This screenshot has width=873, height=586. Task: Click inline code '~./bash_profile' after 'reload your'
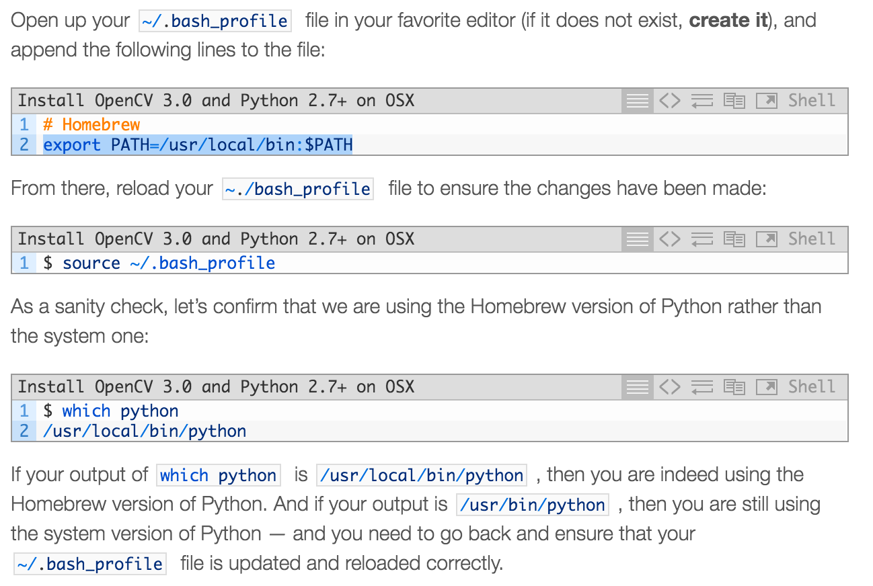[x=297, y=189]
